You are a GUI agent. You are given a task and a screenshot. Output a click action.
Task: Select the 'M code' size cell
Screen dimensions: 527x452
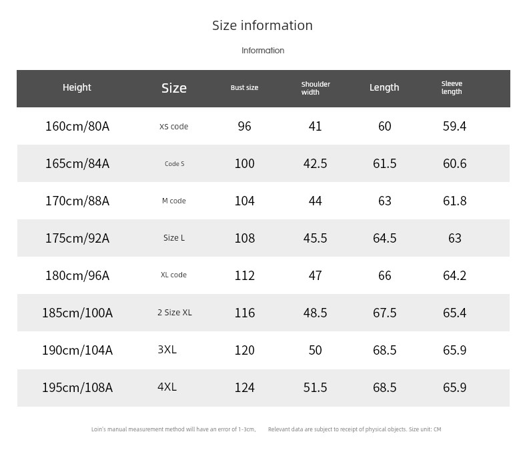point(174,201)
